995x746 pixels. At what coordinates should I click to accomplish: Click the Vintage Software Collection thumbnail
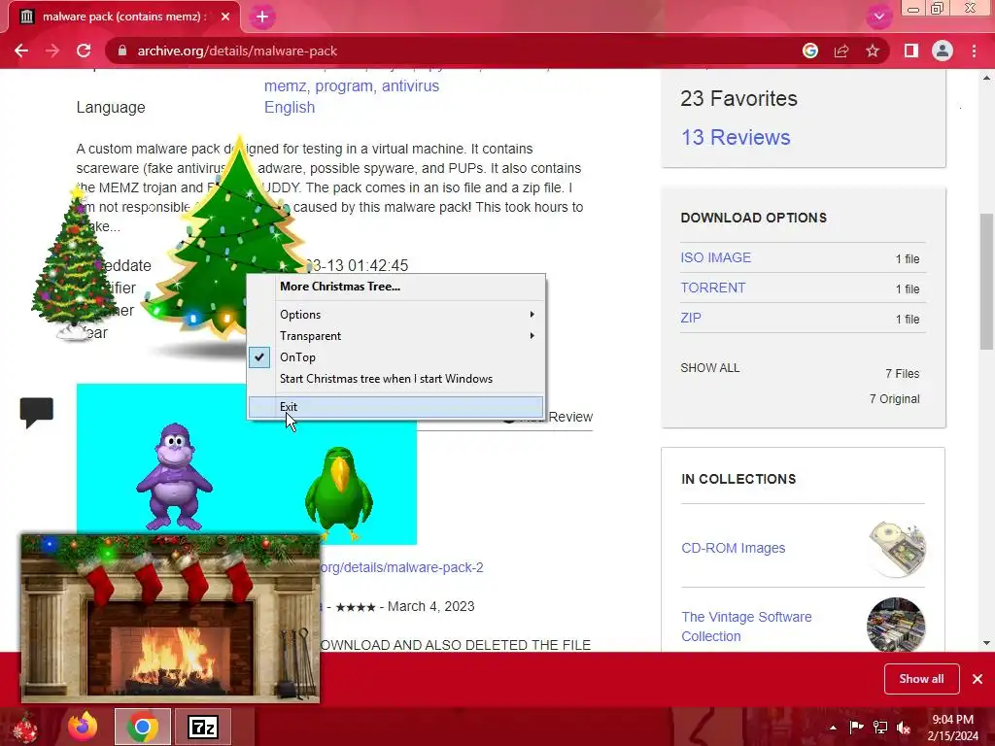896,625
